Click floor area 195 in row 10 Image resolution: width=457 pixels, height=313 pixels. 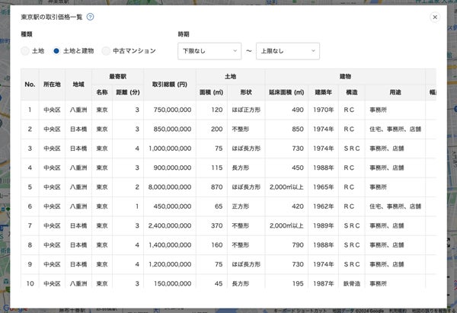coord(298,283)
